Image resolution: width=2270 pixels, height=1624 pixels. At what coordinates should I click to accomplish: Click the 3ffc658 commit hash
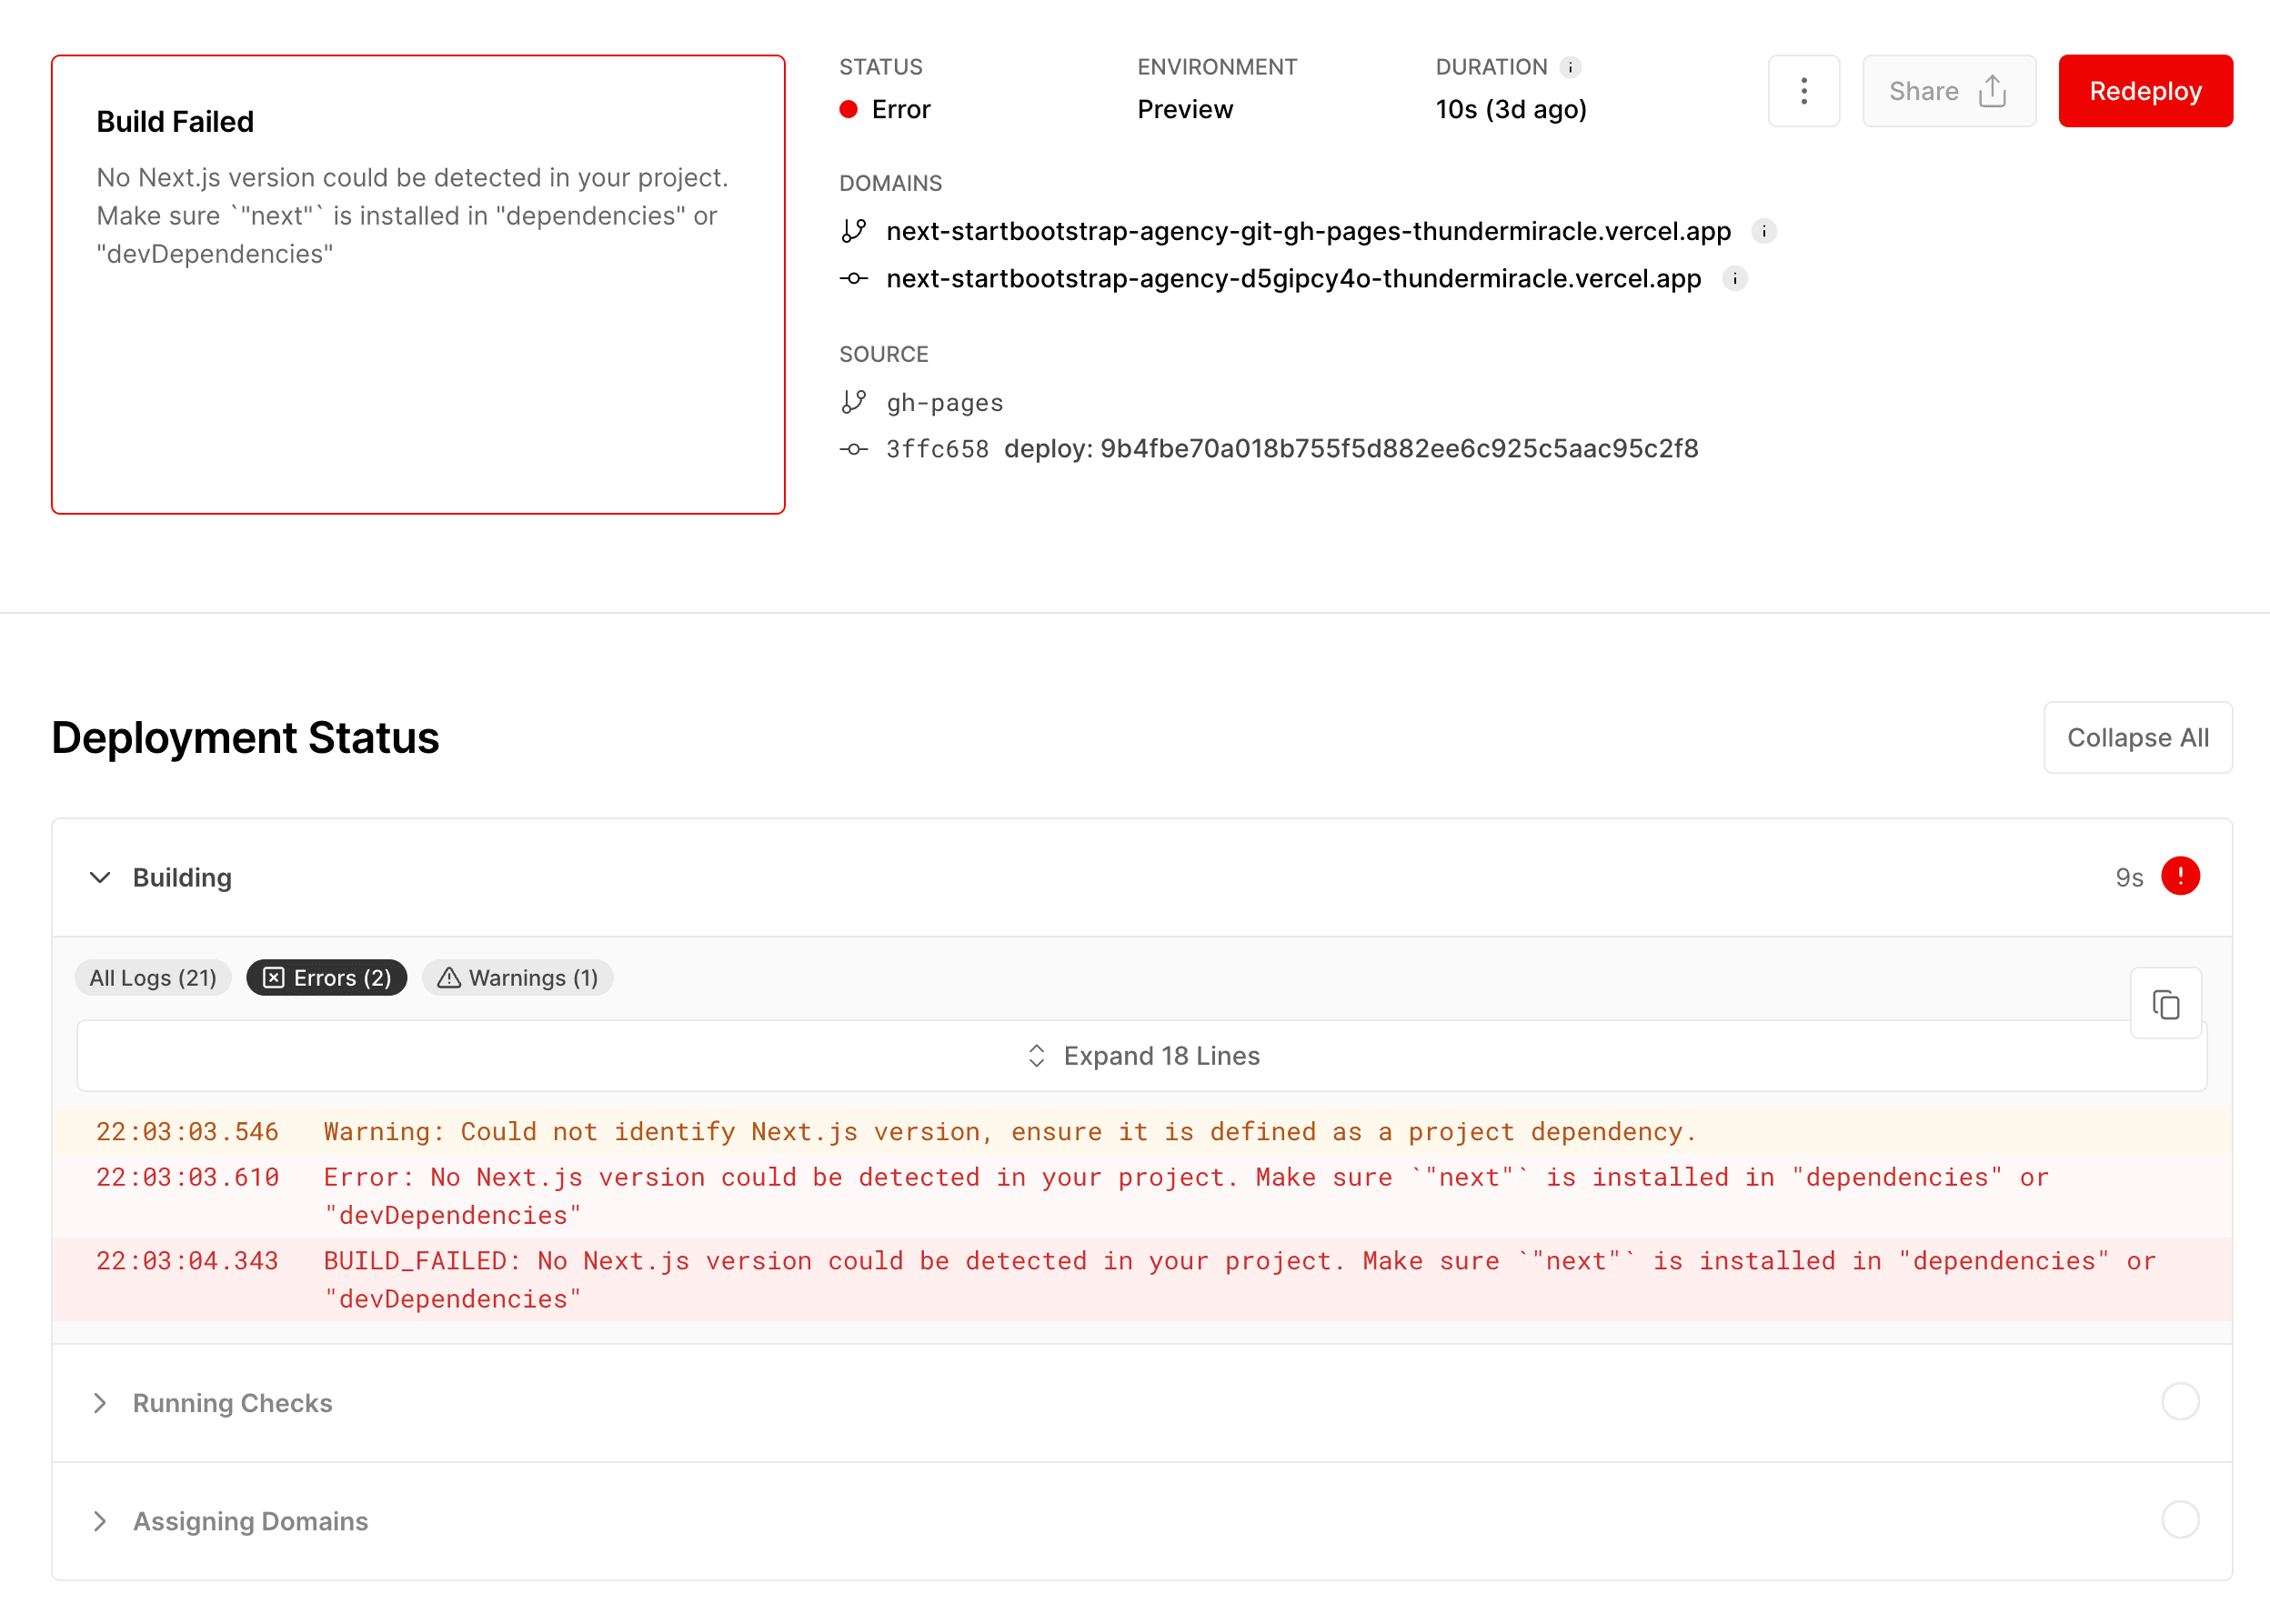click(x=936, y=449)
